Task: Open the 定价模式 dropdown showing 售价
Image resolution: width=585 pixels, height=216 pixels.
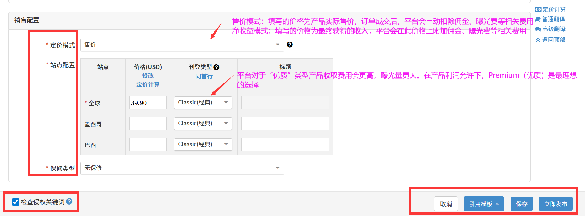Action: click(182, 45)
